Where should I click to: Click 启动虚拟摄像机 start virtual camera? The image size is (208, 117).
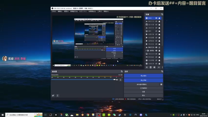coord(142,84)
